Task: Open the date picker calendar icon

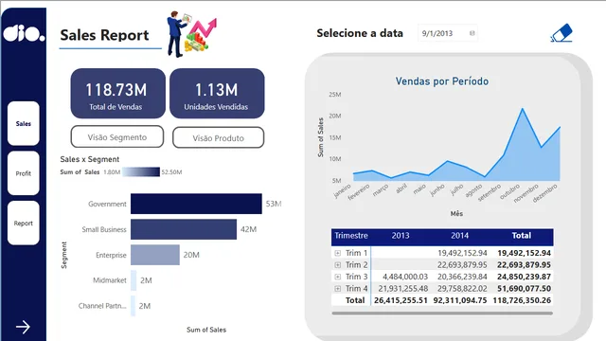Action: click(472, 33)
